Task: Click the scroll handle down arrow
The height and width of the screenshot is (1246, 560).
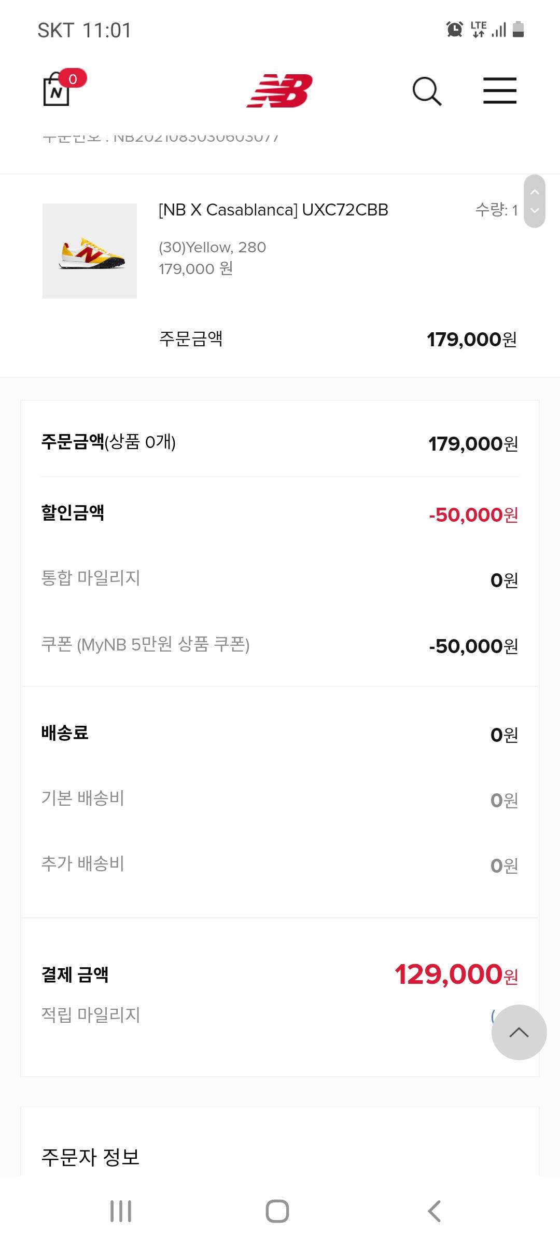Action: pyautogui.click(x=535, y=211)
